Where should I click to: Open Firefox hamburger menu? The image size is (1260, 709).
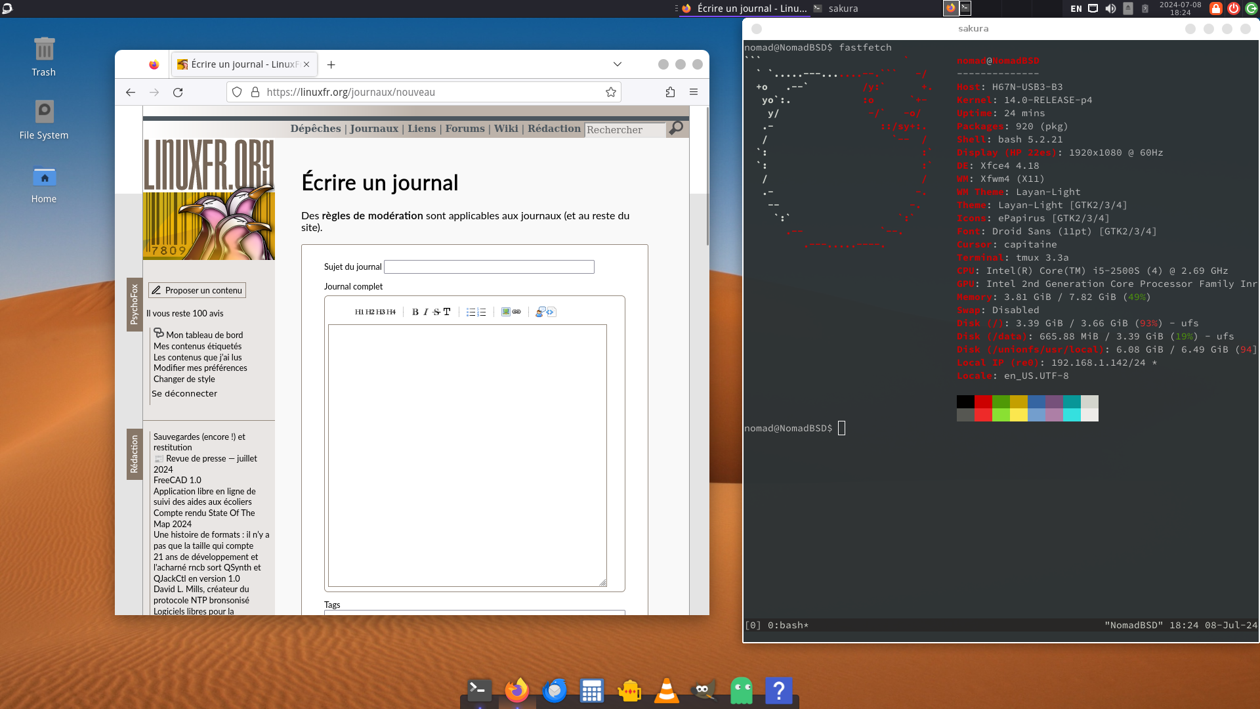pyautogui.click(x=694, y=92)
